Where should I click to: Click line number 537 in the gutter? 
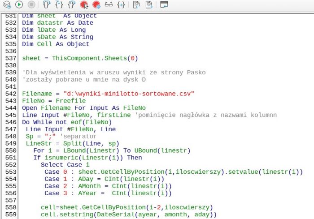[11, 58]
